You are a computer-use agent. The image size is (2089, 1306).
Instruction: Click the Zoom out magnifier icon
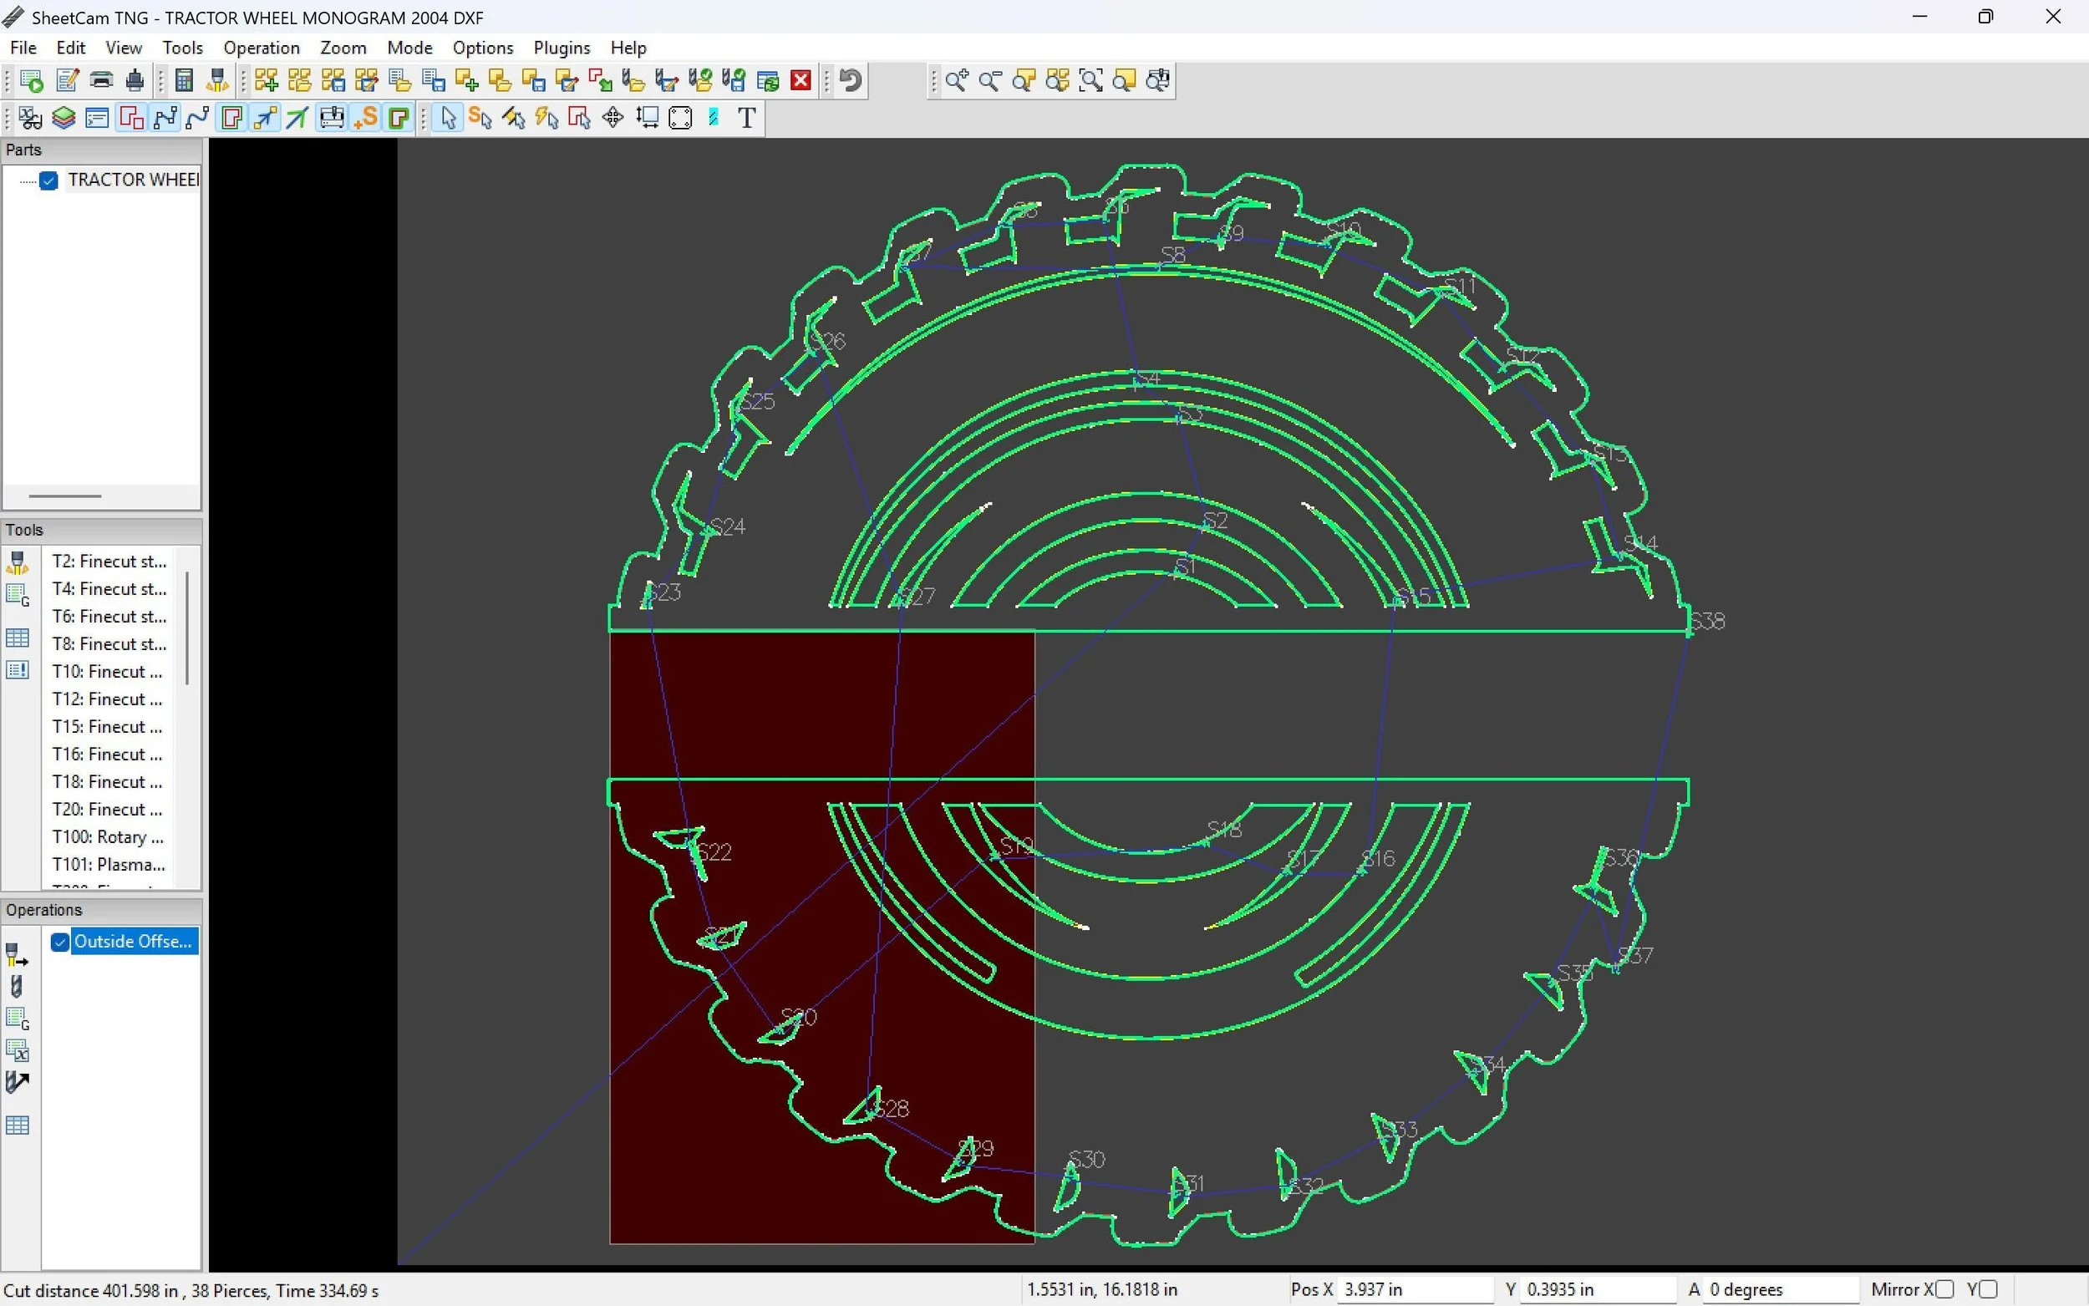click(x=989, y=80)
